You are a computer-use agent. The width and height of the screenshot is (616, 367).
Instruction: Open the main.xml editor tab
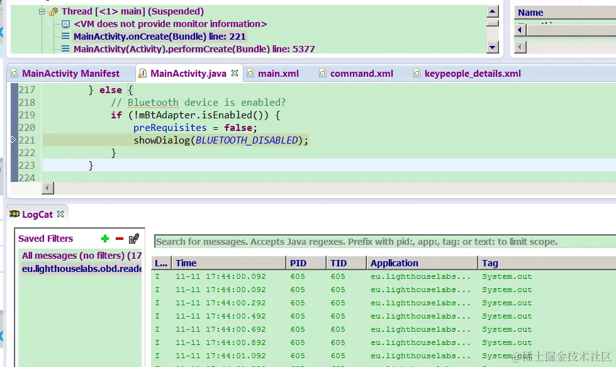coord(278,74)
